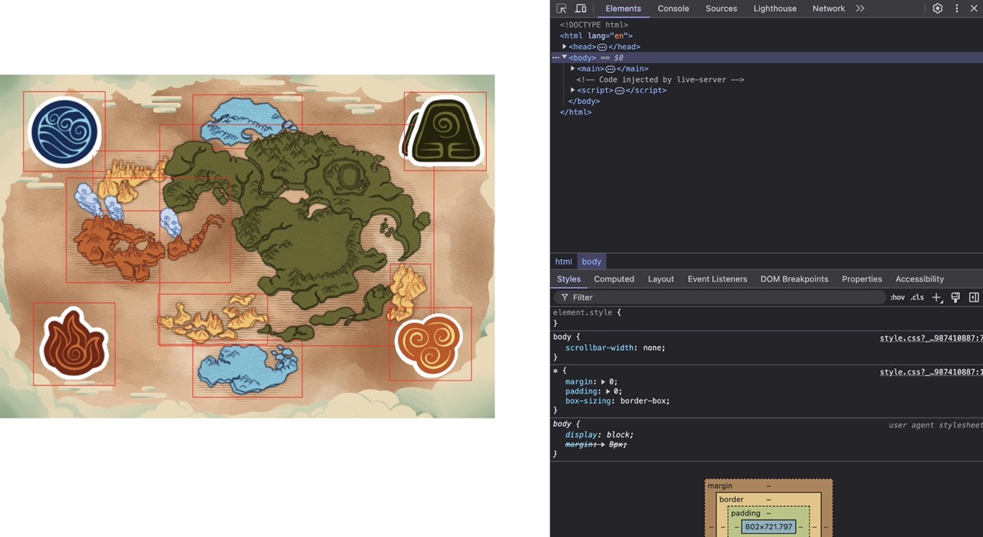
Task: Show more DevTools tabs with double chevron
Action: pyautogui.click(x=860, y=8)
